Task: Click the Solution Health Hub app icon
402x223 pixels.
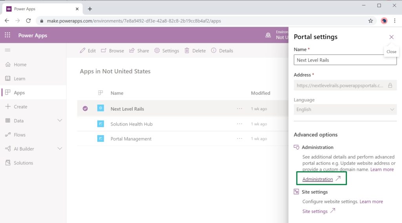Action: point(100,124)
